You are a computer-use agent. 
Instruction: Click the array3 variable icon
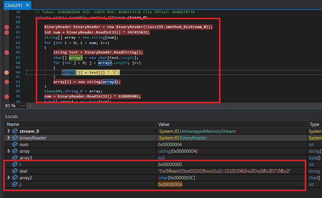(15, 158)
